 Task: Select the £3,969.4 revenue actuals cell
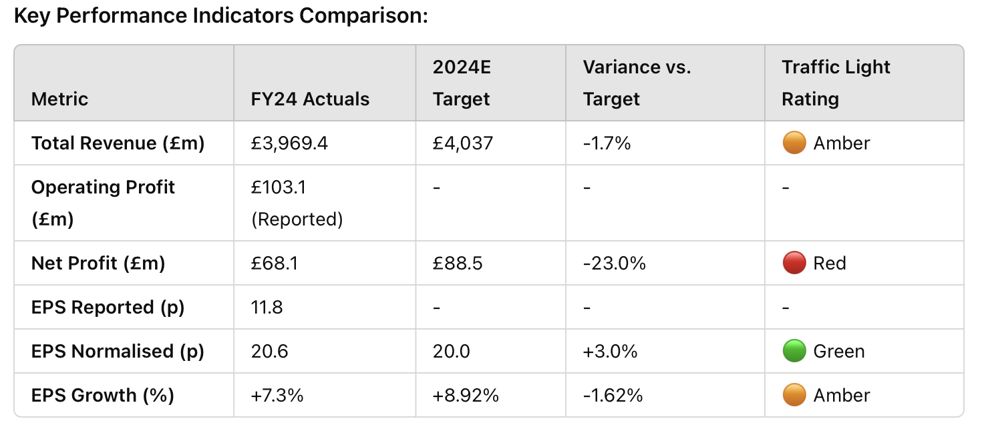coord(289,143)
